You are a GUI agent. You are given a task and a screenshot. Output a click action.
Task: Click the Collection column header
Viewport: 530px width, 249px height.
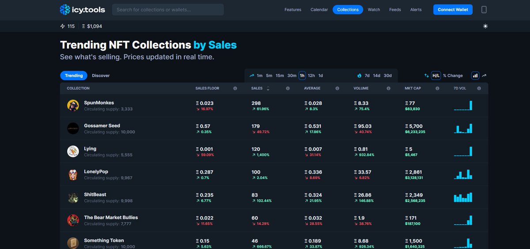coord(78,89)
